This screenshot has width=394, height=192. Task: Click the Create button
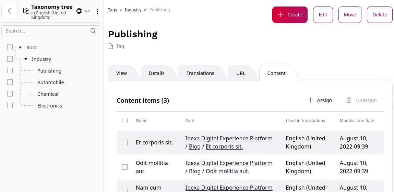click(290, 14)
